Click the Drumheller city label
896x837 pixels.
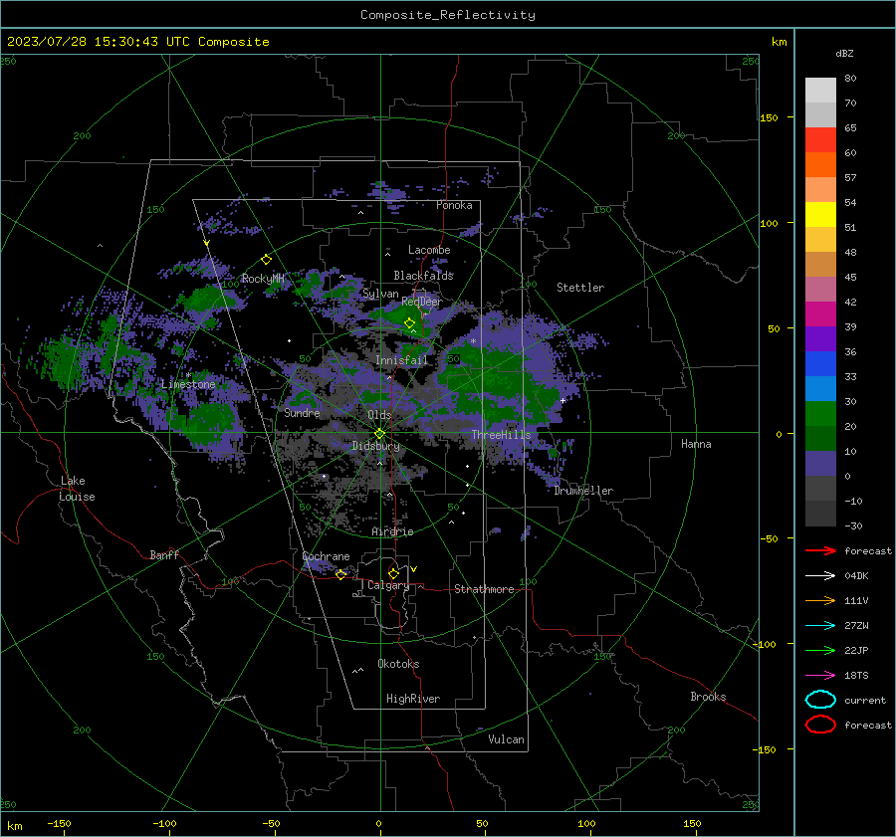pyautogui.click(x=583, y=491)
